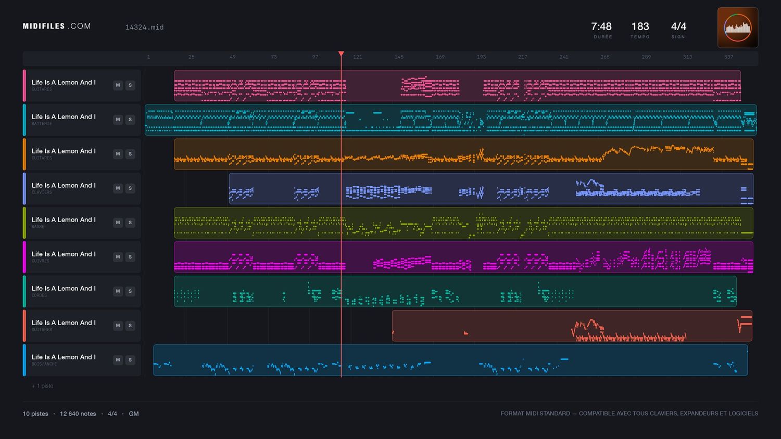
Task: Select the periwinkle CLAVIERS note clip
Action: (491, 188)
